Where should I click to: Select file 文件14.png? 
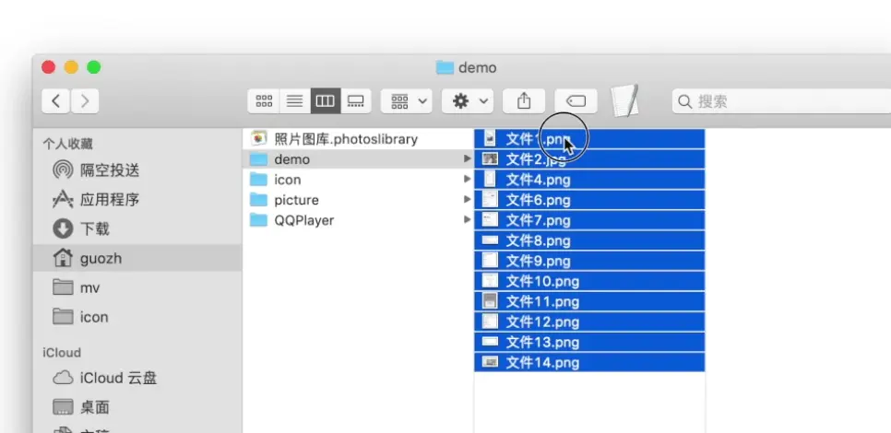point(589,363)
